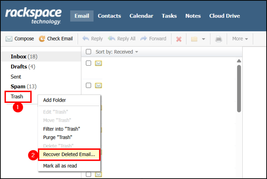This screenshot has width=267, height=179.
Task: Click the Forward button label
Action: pos(158,39)
